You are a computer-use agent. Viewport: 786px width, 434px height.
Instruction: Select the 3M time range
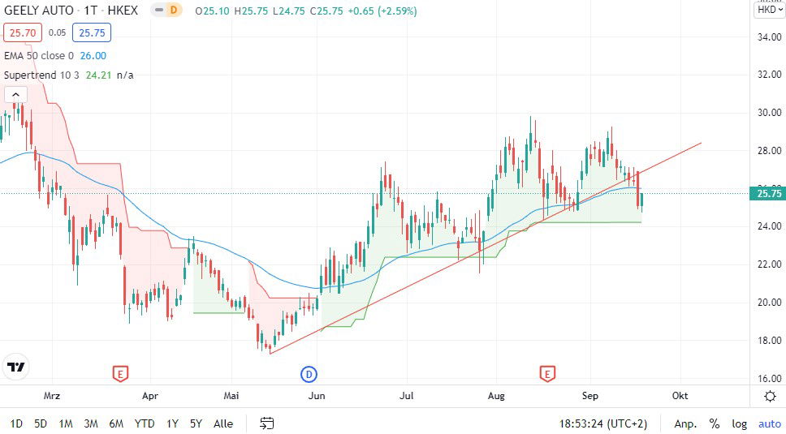91,423
